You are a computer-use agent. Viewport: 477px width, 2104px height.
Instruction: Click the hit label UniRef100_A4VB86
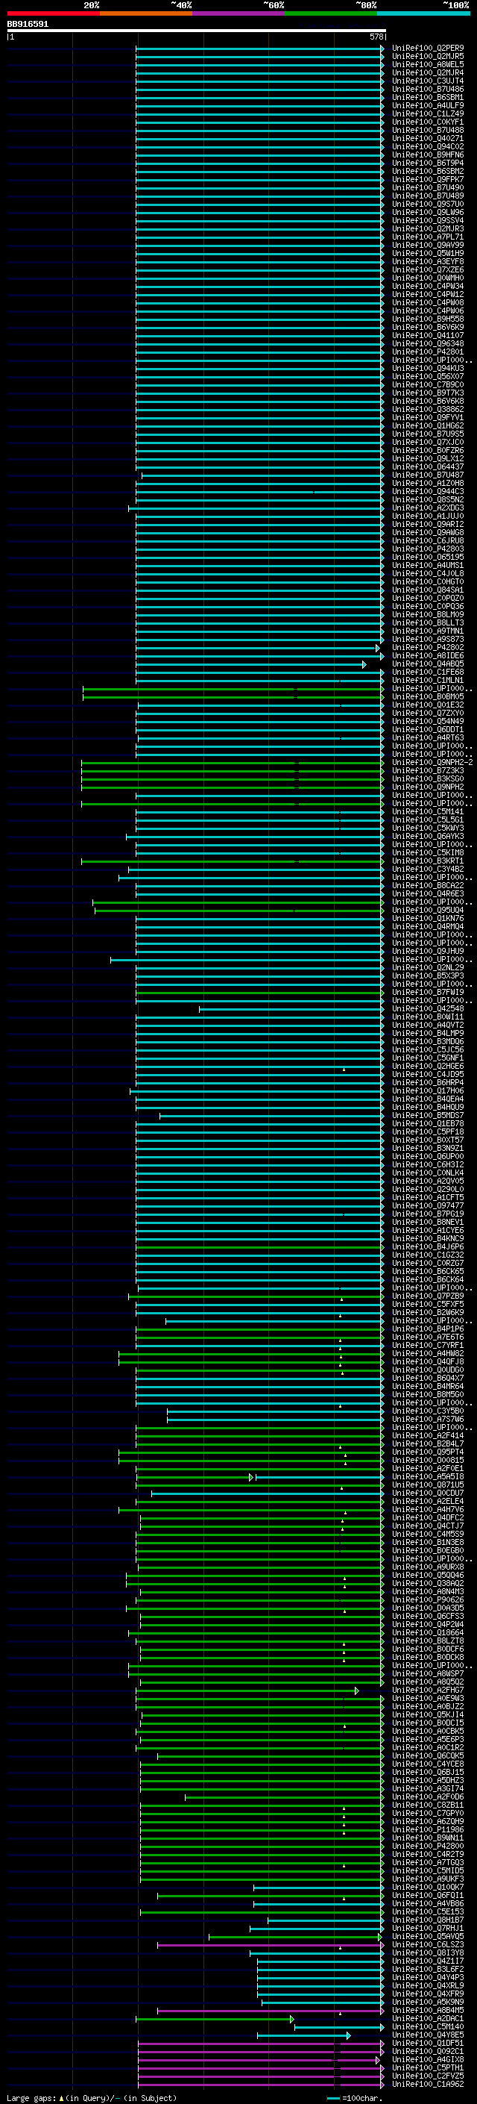point(428,1904)
